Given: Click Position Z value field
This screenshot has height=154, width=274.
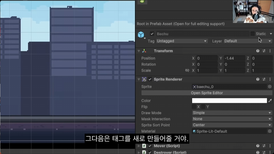Looking at the screenshot, I should [262, 58].
